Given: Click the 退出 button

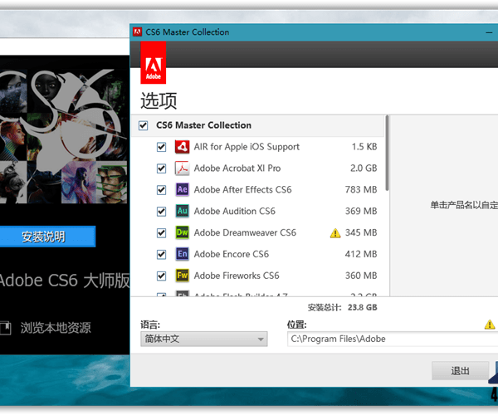Looking at the screenshot, I should [460, 371].
